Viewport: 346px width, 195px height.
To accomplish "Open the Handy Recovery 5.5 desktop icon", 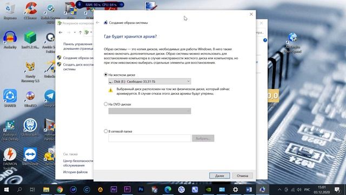I will pos(30,72).
